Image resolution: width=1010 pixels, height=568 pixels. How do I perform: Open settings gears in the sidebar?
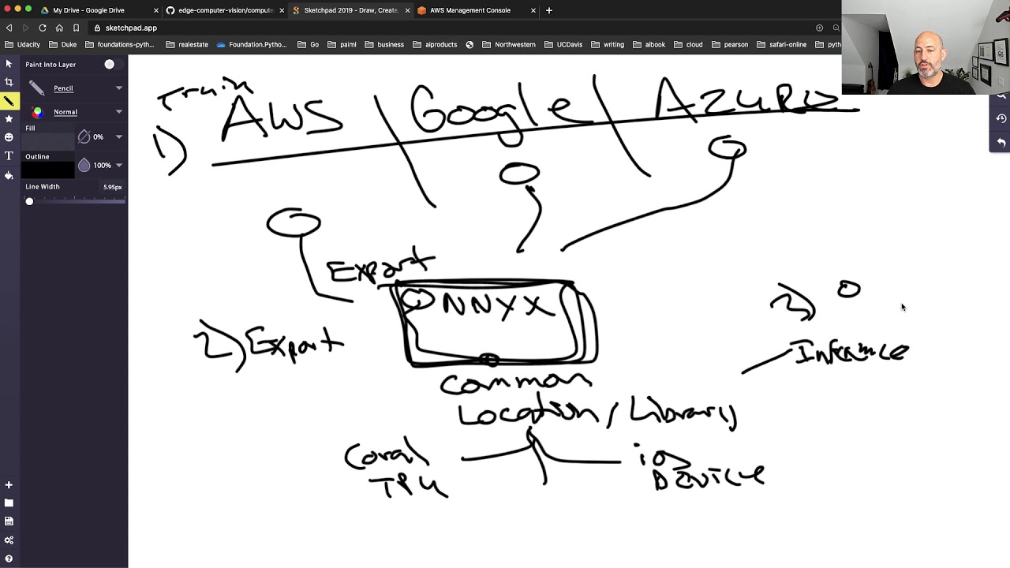pos(9,540)
